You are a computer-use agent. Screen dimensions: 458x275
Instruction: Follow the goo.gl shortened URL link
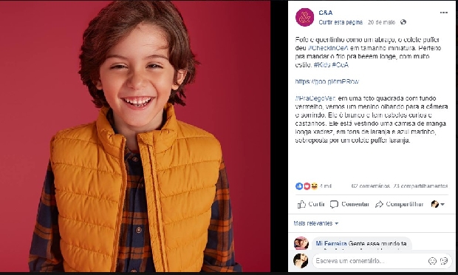point(327,81)
